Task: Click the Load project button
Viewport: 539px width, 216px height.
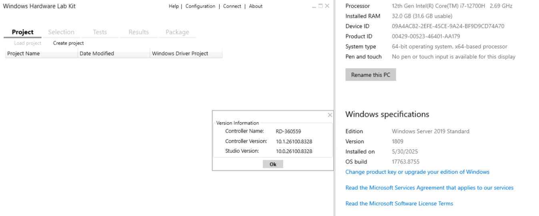Action: coord(28,43)
